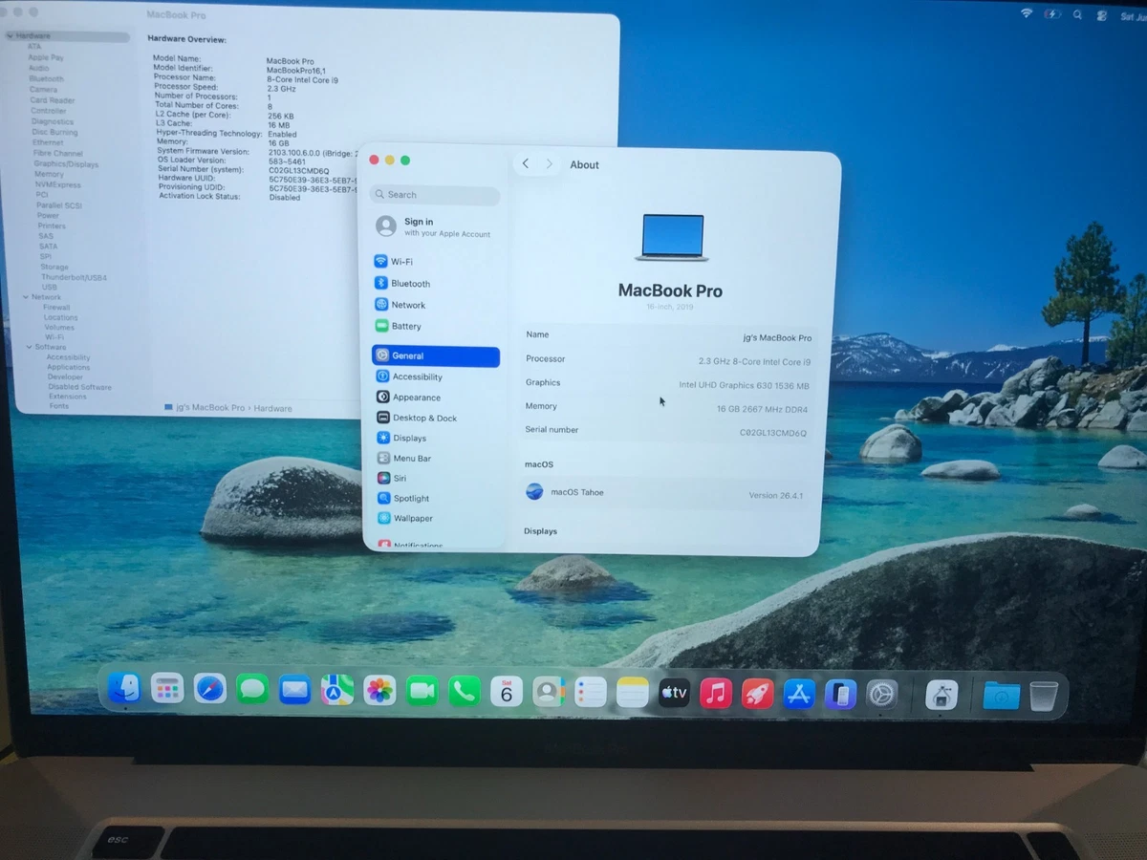This screenshot has height=860, width=1147.
Task: Select Bluetooth in the Settings sidebar
Action: pos(436,284)
